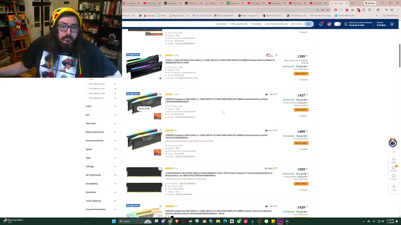Check the CAS Latency 21-30 filter
401x225 pixels.
point(87,89)
